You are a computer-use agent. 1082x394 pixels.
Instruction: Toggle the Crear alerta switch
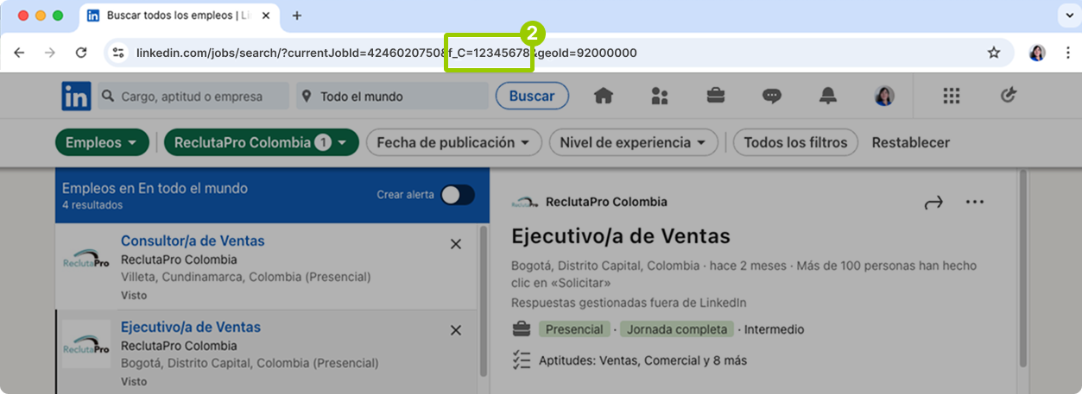(x=457, y=195)
